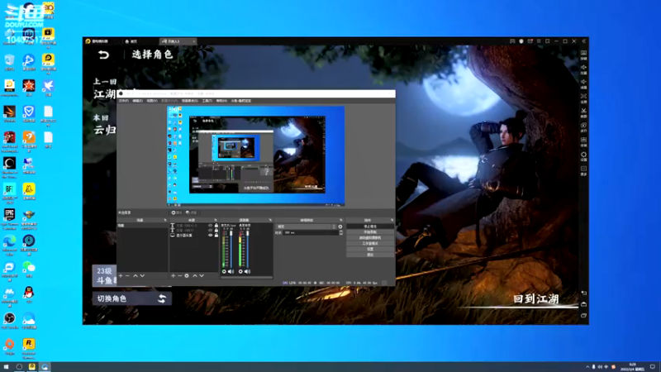Move the scene down with the Scenes down chevron
The width and height of the screenshot is (661, 372).
click(x=142, y=276)
